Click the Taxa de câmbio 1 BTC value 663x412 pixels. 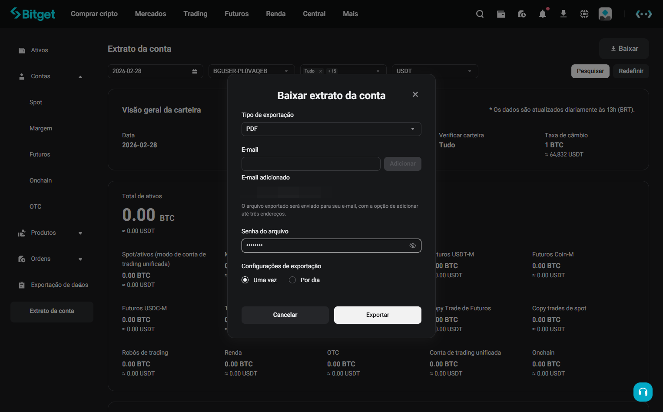[554, 145]
